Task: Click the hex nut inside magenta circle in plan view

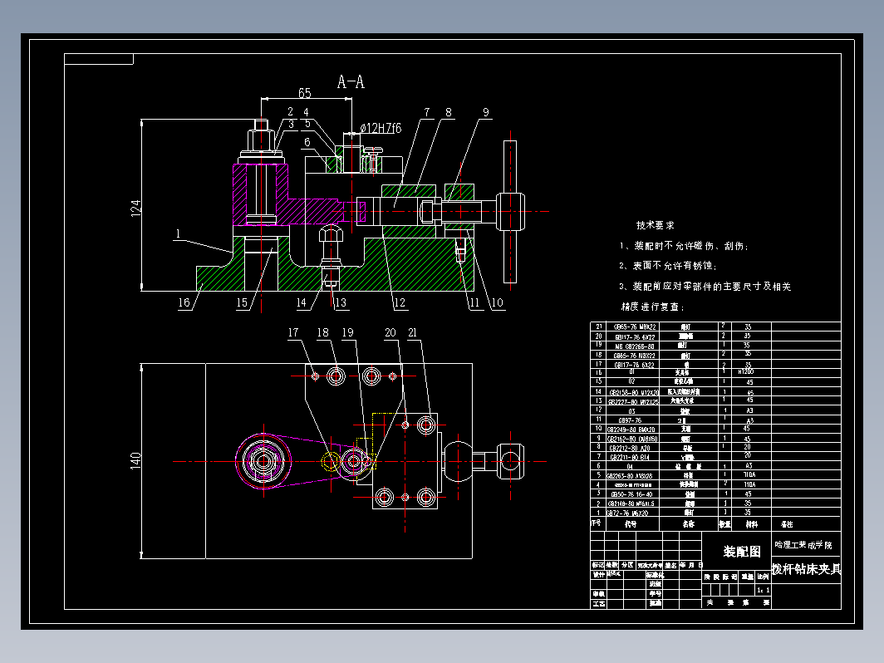Action: tap(263, 462)
